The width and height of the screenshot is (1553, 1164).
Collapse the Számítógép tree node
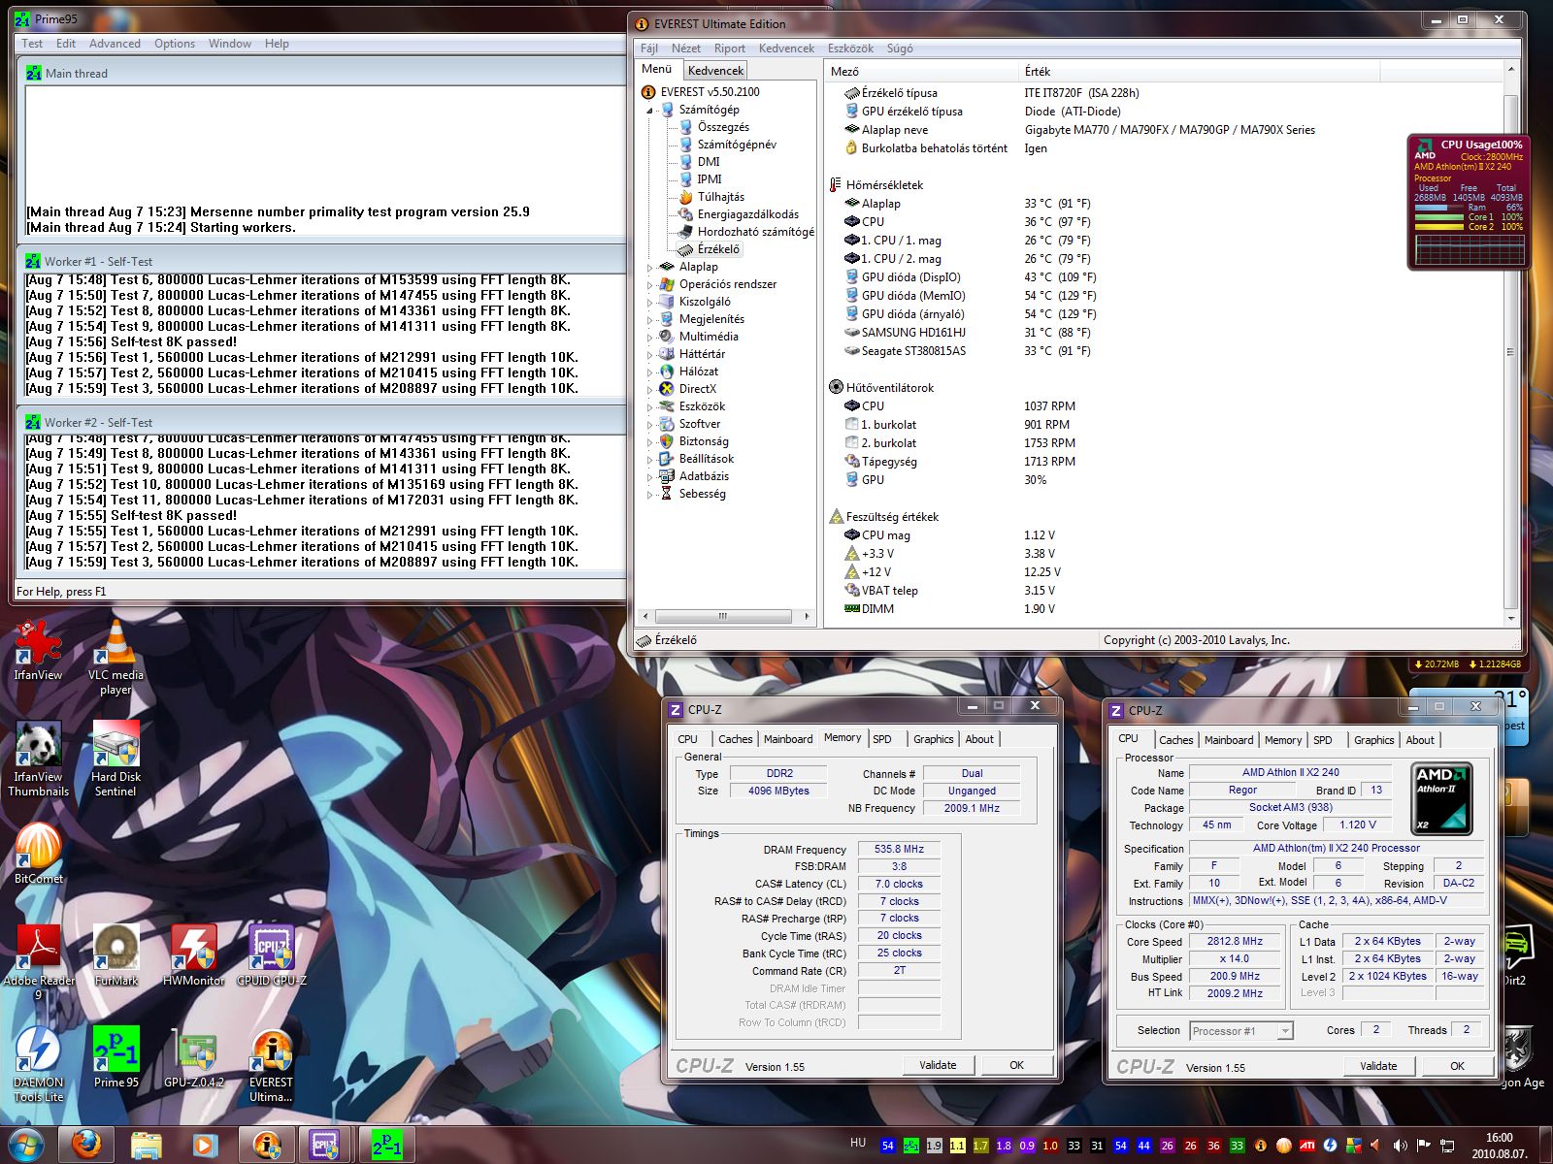(x=650, y=111)
